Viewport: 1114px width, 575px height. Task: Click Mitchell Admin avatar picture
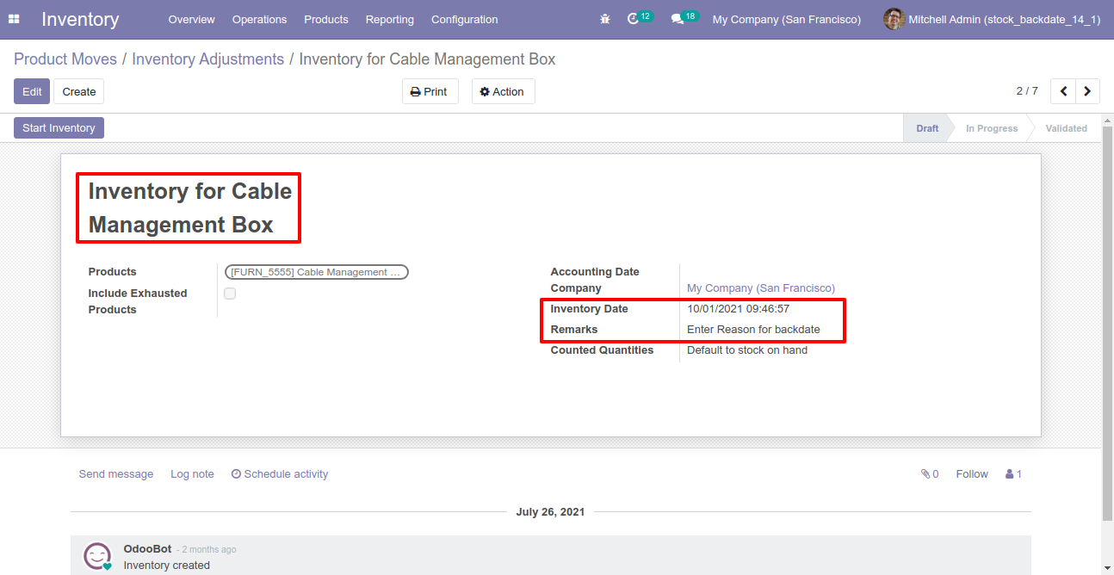pyautogui.click(x=894, y=19)
